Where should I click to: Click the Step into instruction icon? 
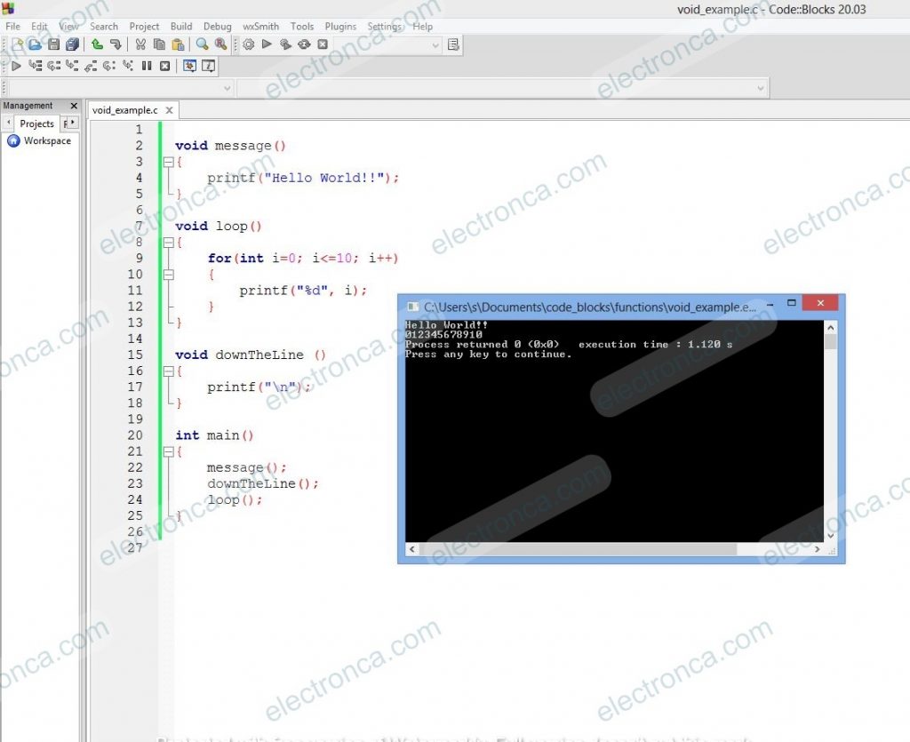tap(128, 66)
